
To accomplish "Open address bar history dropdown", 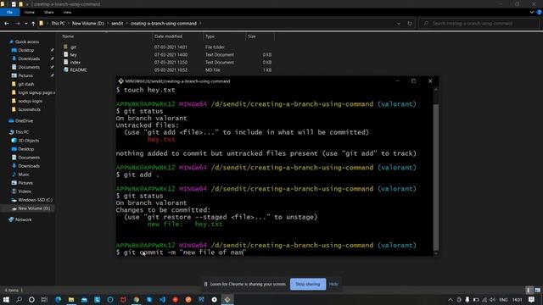I will pyautogui.click(x=399, y=24).
